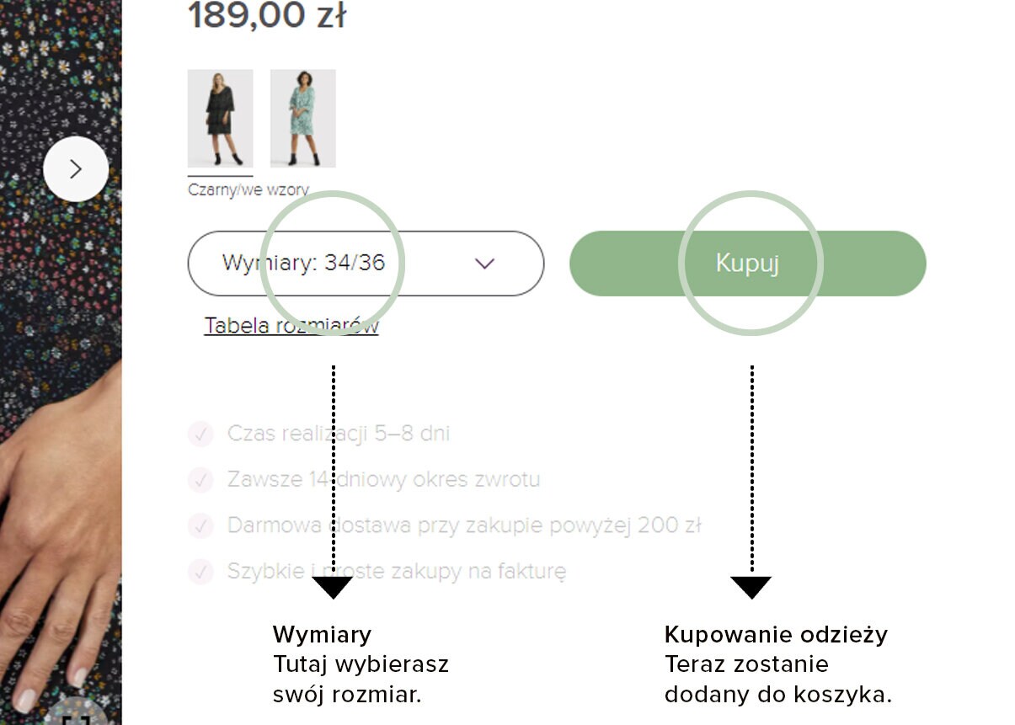
Task: Click the large product photo with the hand
Action: click(61, 362)
